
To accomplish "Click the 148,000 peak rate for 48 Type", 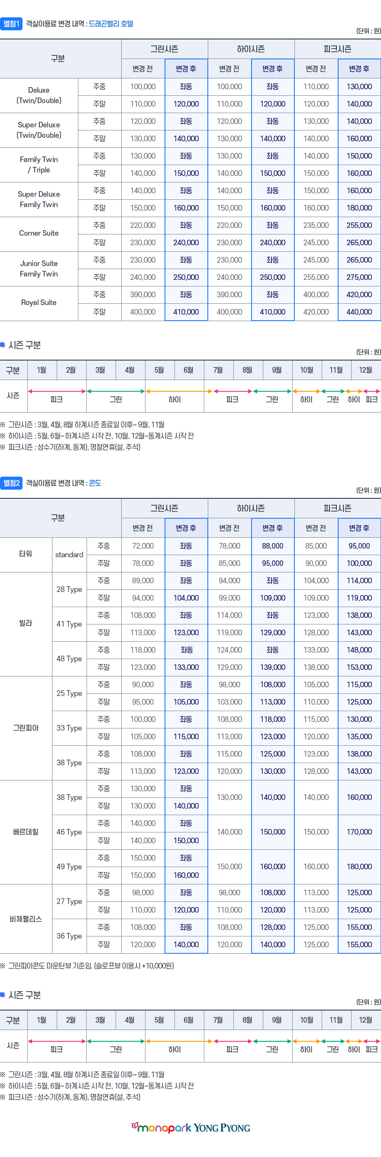I will point(359,650).
